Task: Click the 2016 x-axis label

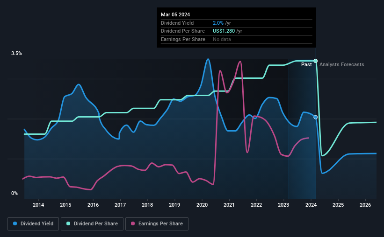Action: pos(93,205)
